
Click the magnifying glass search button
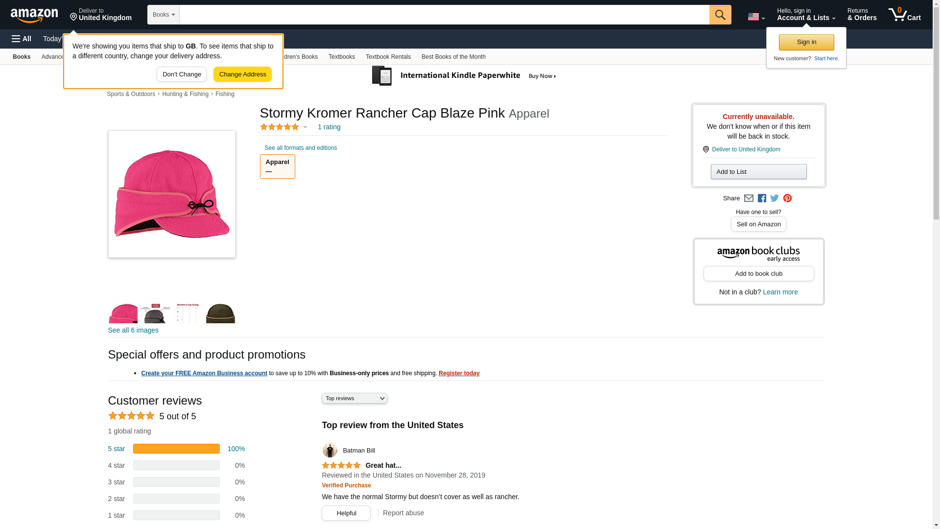(720, 15)
